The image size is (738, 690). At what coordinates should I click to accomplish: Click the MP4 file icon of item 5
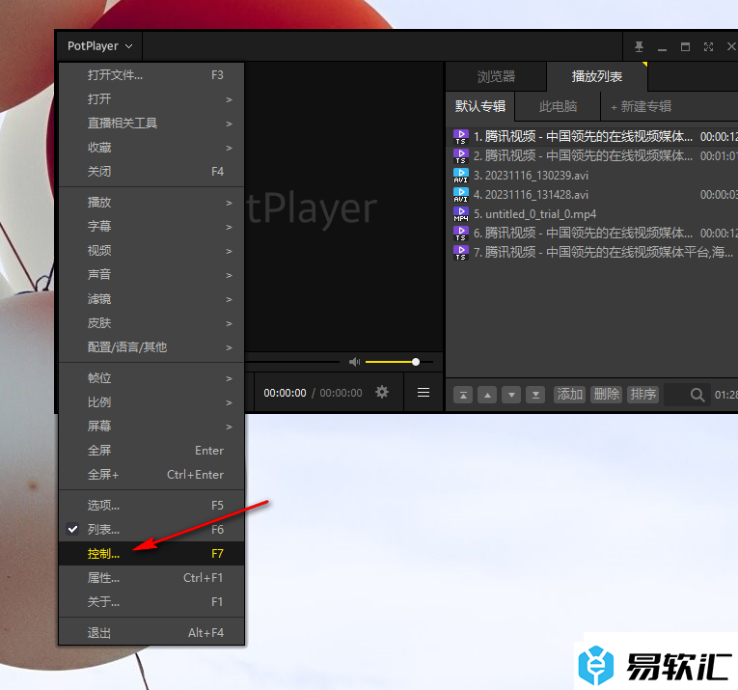click(x=461, y=214)
